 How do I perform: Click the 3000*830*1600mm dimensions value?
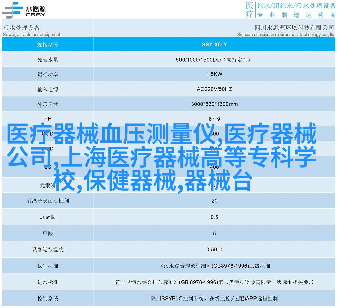pyautogui.click(x=214, y=104)
